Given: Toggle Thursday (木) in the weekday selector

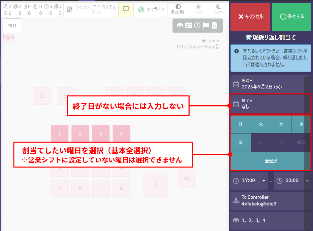Looking at the screenshot, I should pyautogui.click(x=301, y=124).
